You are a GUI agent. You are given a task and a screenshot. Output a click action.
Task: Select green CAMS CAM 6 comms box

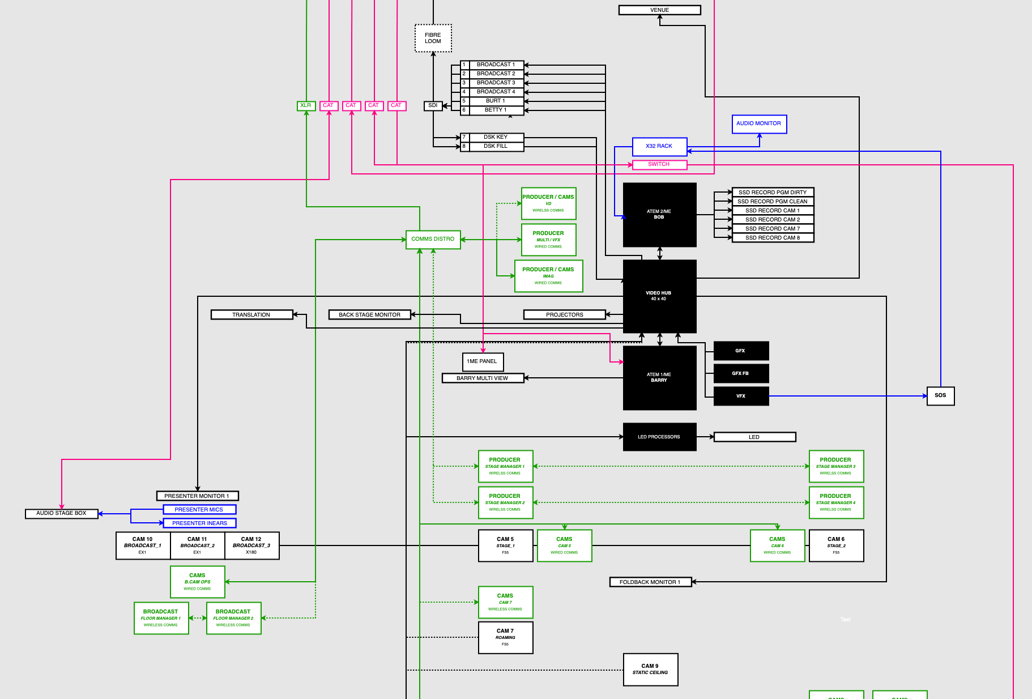tap(777, 545)
